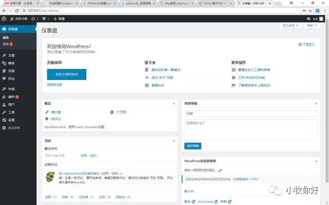Click turn comments on/off link
The height and width of the screenshot is (205, 329).
[251, 78]
